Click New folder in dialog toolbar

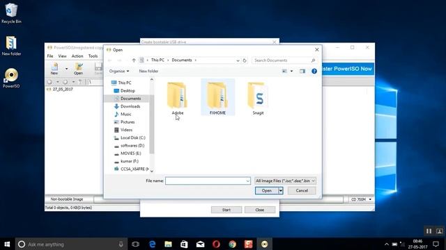coord(148,71)
